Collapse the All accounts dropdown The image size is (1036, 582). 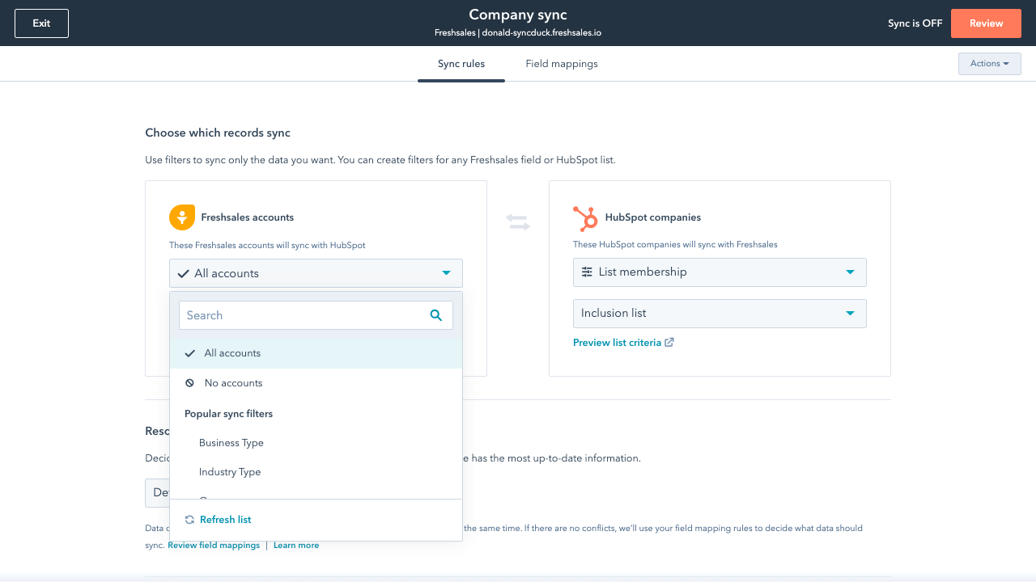pyautogui.click(x=316, y=273)
